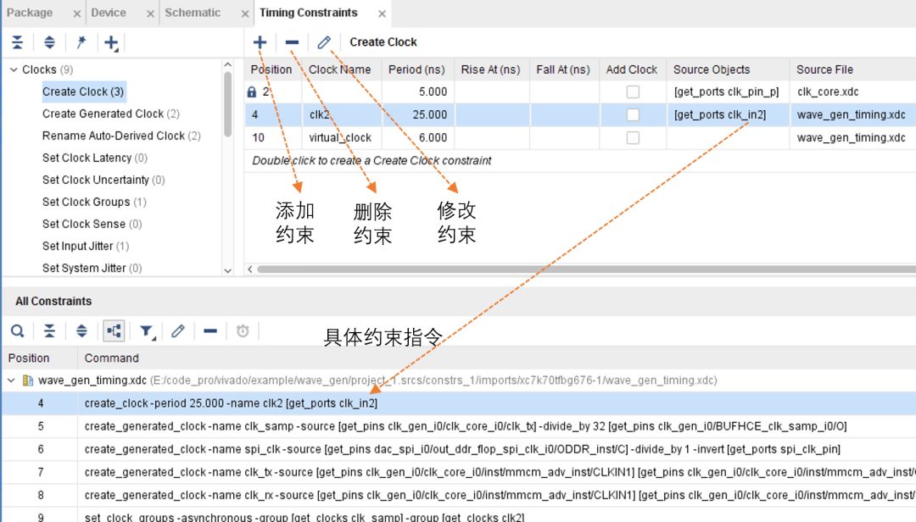
Task: Edit the selected Create Clock constraint
Action: (x=324, y=42)
